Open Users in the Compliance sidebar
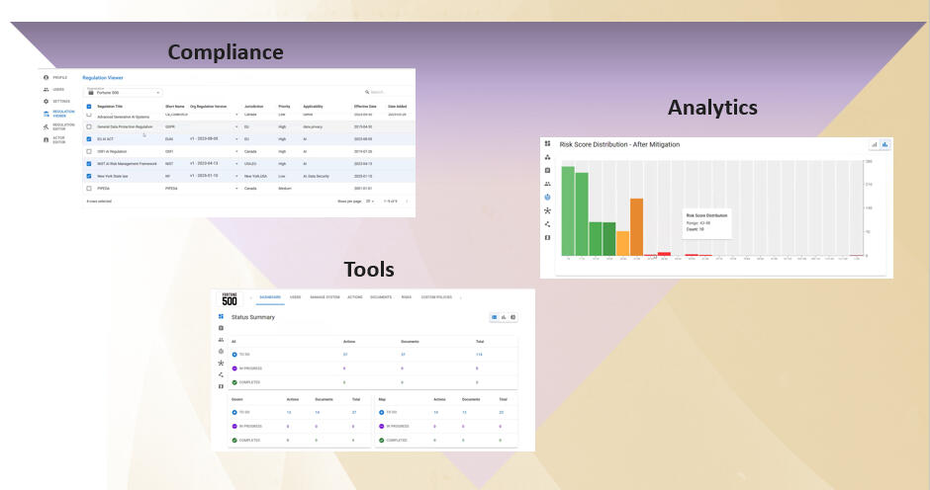Image resolution: width=930 pixels, height=490 pixels. point(54,90)
